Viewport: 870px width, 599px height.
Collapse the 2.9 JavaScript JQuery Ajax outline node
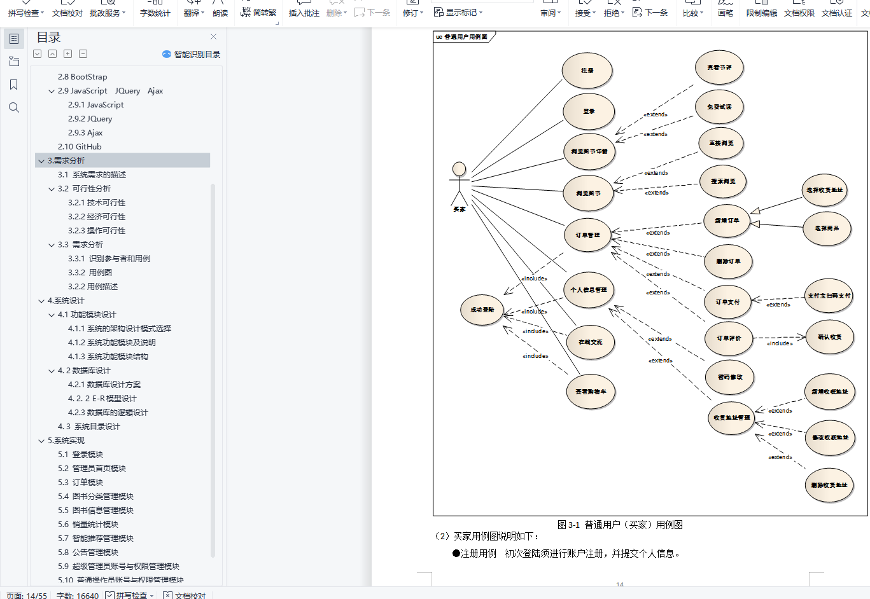pos(52,91)
